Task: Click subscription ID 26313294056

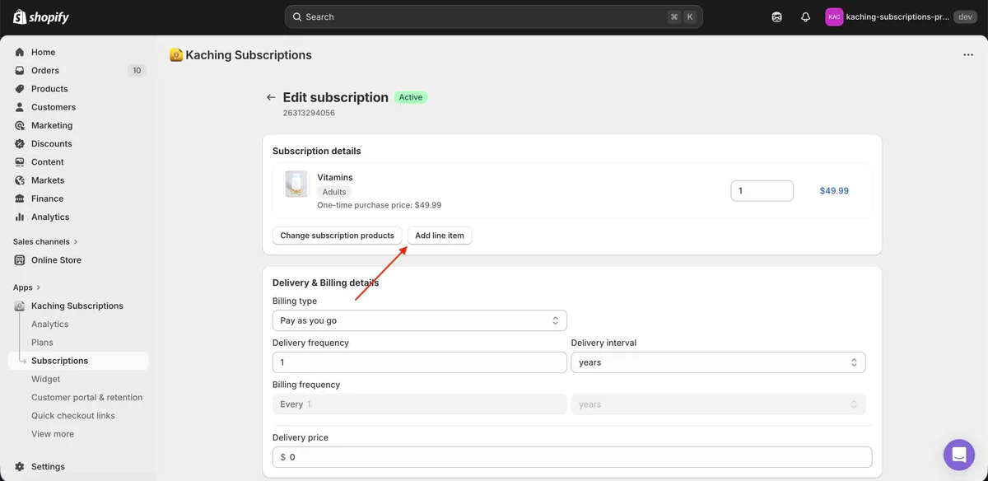Action: [309, 113]
